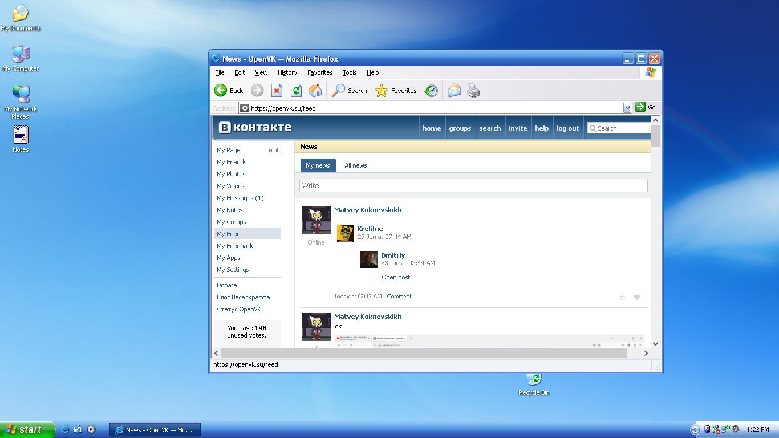
Task: Open the History clock icon in toolbar
Action: 431,91
